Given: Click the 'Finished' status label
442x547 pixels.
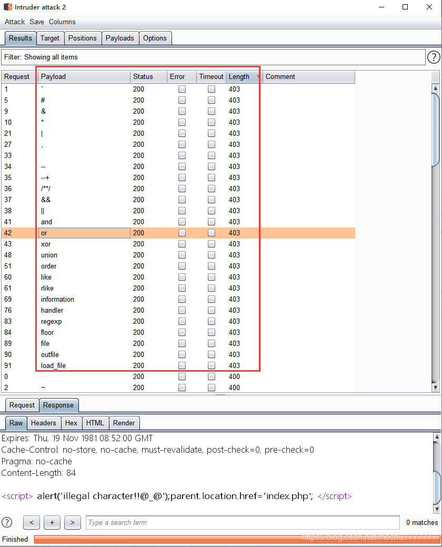Looking at the screenshot, I should [x=15, y=539].
